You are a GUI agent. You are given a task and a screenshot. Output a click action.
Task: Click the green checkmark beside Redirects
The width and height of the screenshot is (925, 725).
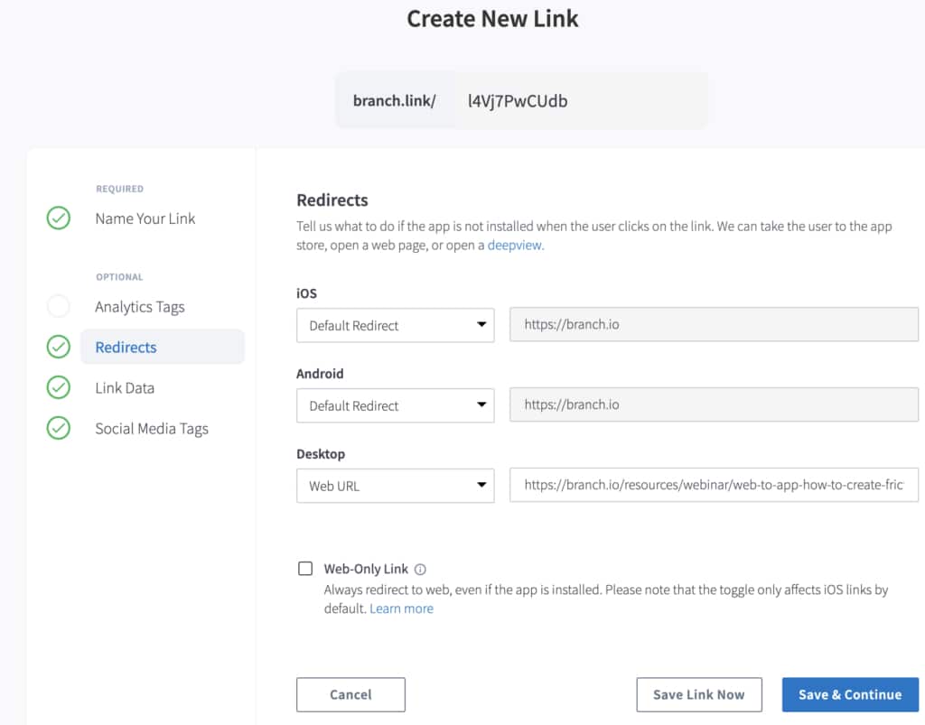pos(58,347)
